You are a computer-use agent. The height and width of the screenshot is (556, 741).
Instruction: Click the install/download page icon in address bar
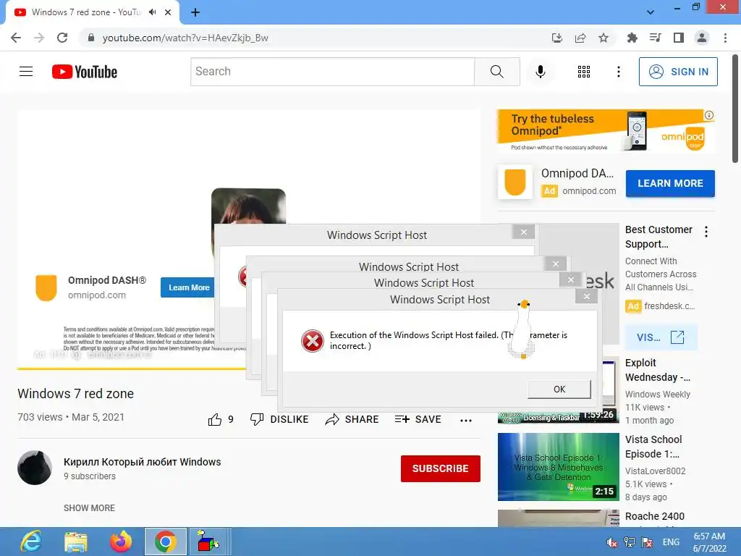click(557, 38)
